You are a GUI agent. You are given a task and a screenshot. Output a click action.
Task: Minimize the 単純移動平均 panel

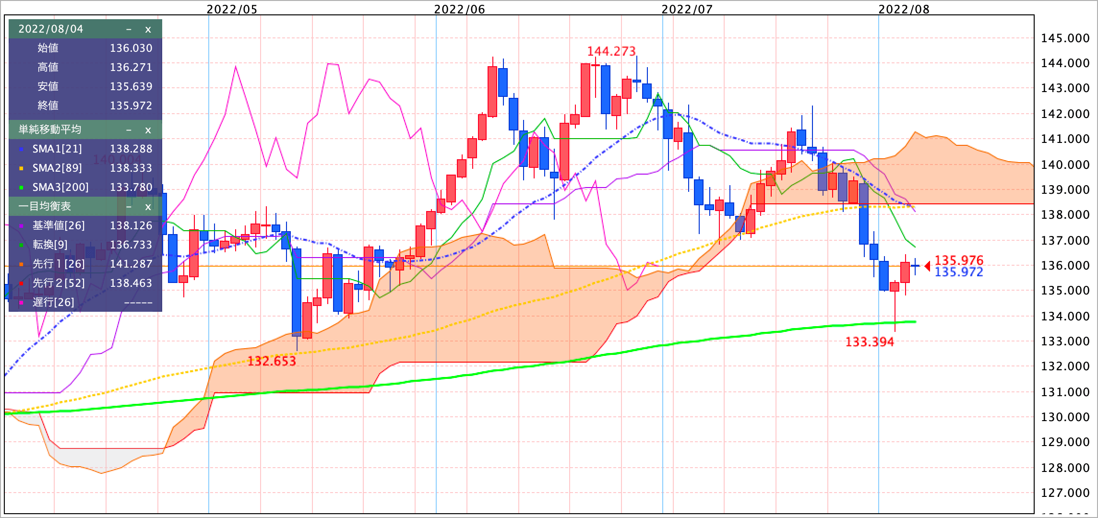pyautogui.click(x=129, y=130)
